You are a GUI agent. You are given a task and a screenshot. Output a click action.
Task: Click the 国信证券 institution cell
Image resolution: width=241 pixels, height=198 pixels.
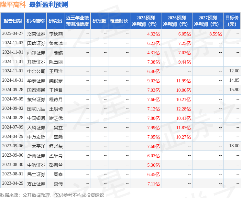pos(36,43)
